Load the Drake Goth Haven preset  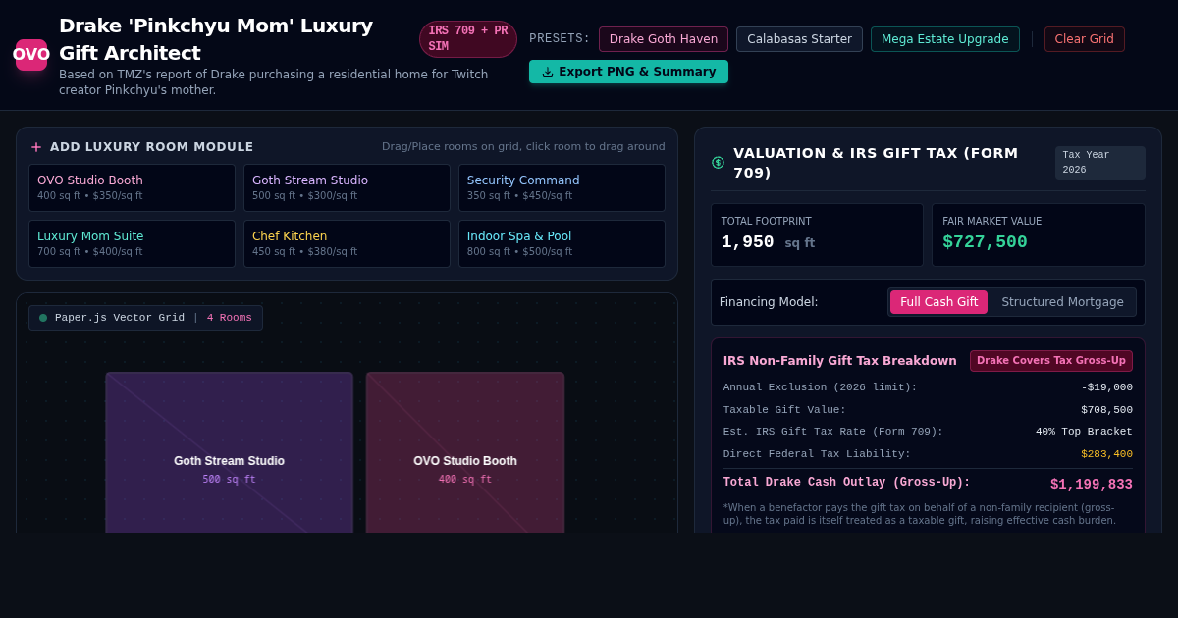click(x=664, y=39)
